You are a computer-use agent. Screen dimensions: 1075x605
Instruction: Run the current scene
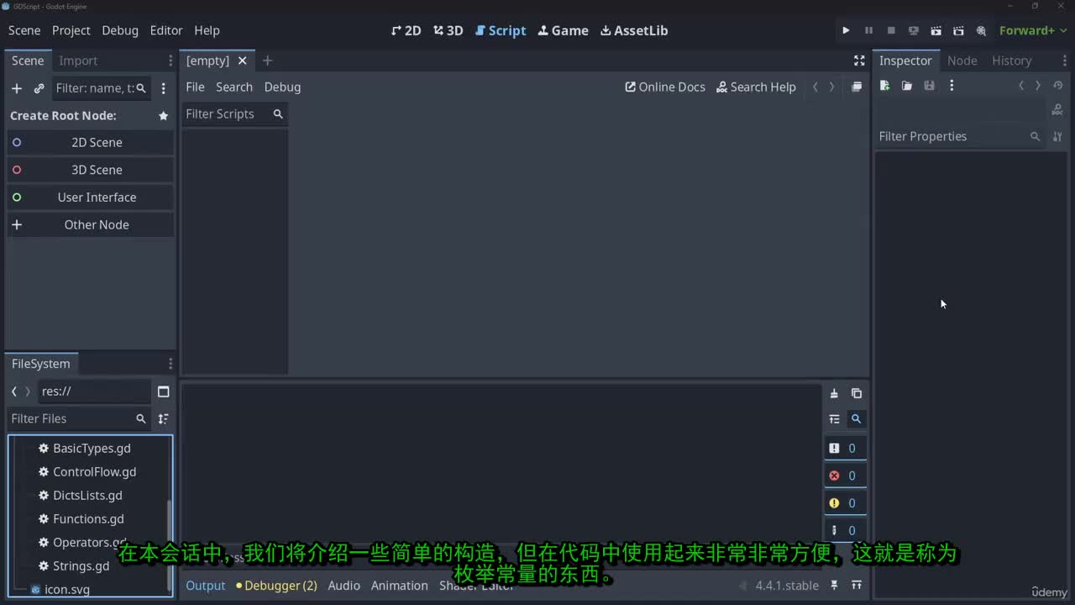tap(936, 30)
